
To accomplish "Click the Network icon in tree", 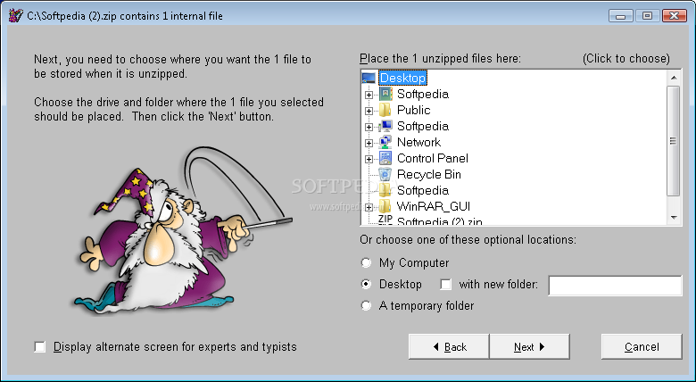I will [385, 142].
